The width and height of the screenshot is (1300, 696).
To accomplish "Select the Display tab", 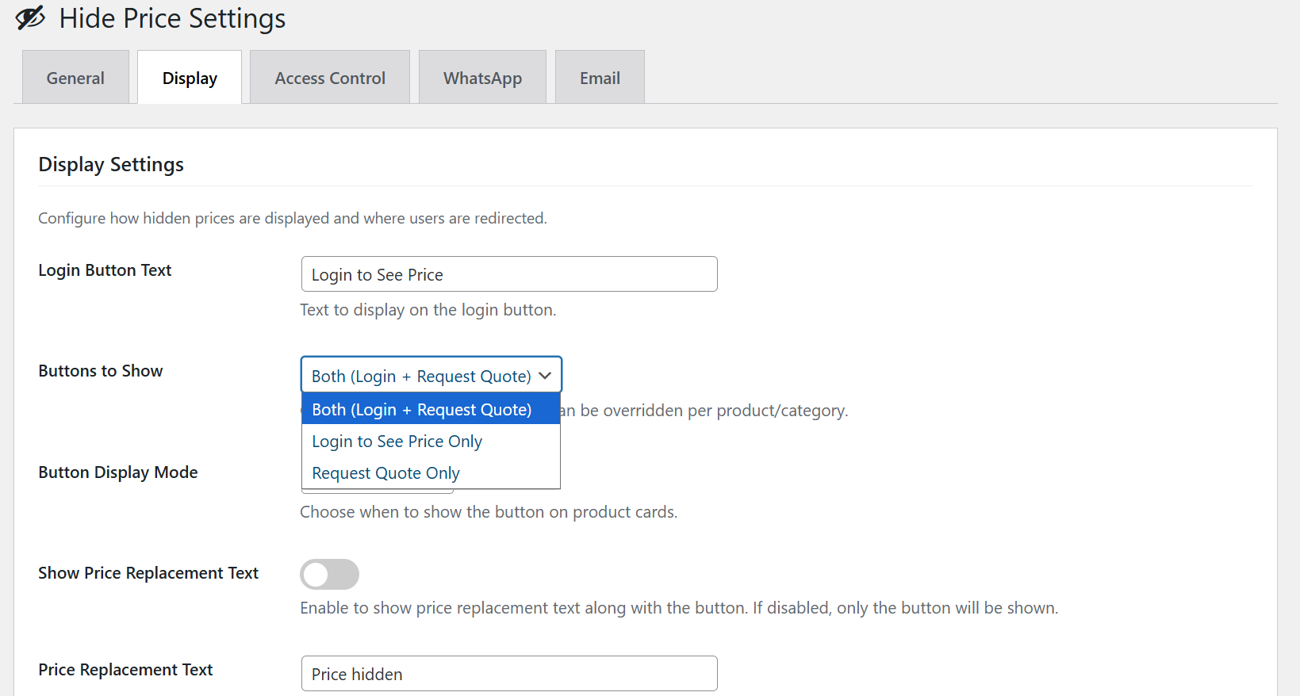I will (190, 78).
